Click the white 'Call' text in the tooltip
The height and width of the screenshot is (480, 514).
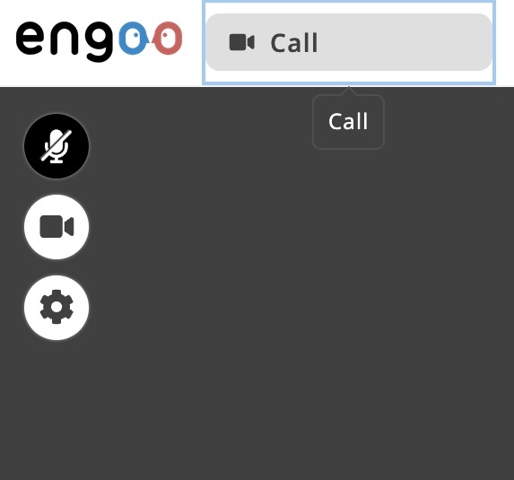[348, 121]
